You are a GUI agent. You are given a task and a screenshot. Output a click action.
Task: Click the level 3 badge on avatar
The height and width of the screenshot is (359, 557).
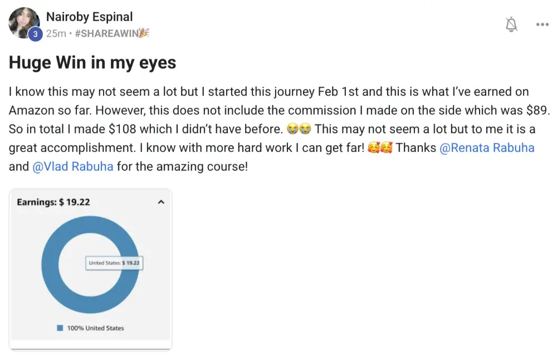click(x=35, y=34)
